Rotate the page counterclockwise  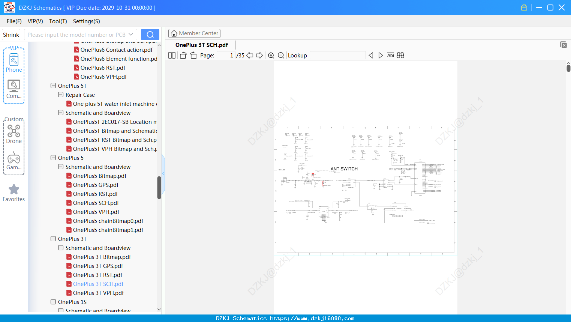183,56
